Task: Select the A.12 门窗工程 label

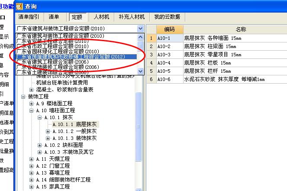Action: [x=53, y=166]
